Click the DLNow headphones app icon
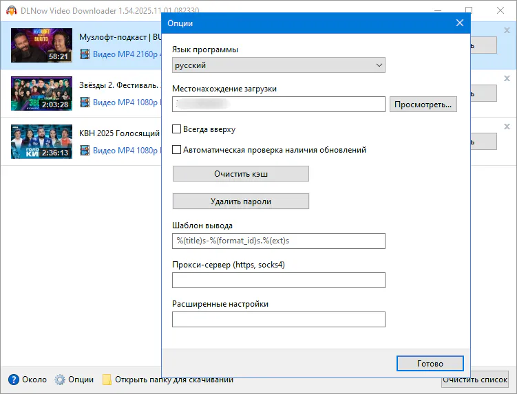 [12, 10]
